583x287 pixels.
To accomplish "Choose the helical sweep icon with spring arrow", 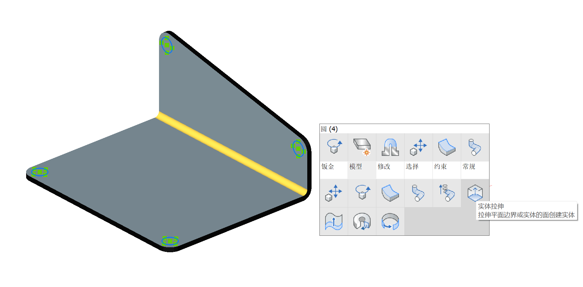I will [447, 193].
